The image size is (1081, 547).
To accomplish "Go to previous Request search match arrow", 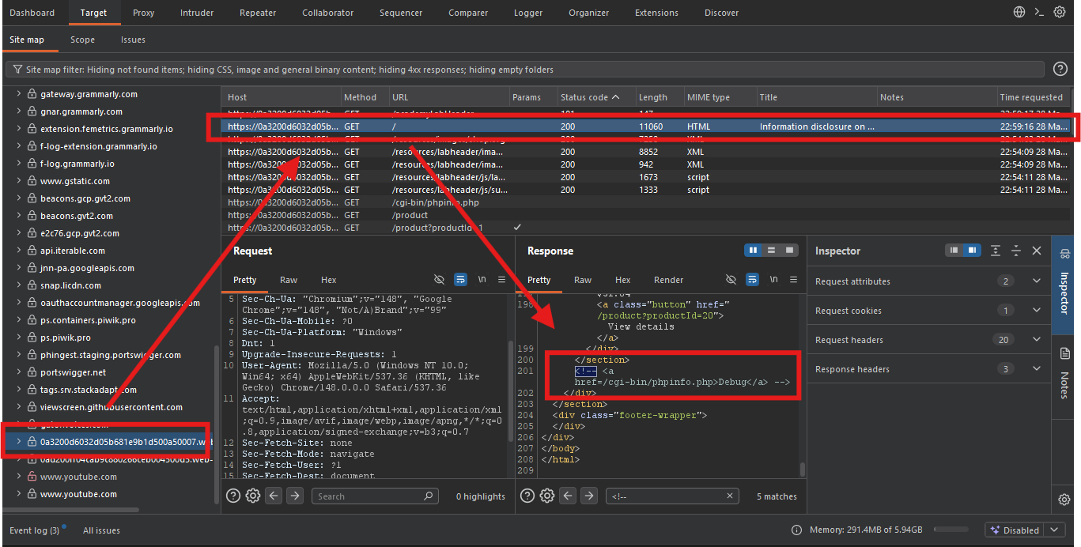I will pos(274,496).
